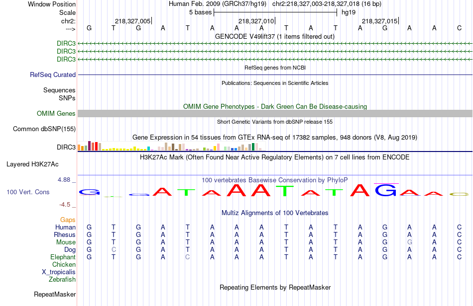
Task: Click the faded C mismatch in Dog row
Action: click(114, 250)
